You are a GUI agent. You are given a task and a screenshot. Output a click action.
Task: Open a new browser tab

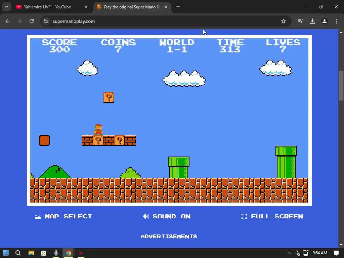[x=178, y=7]
